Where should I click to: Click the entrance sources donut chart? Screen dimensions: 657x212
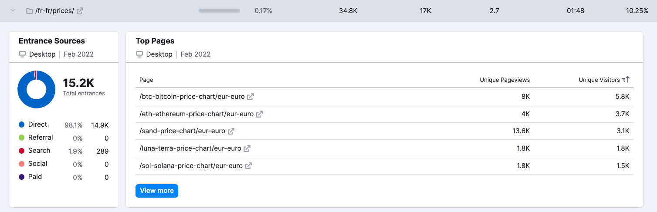point(36,89)
